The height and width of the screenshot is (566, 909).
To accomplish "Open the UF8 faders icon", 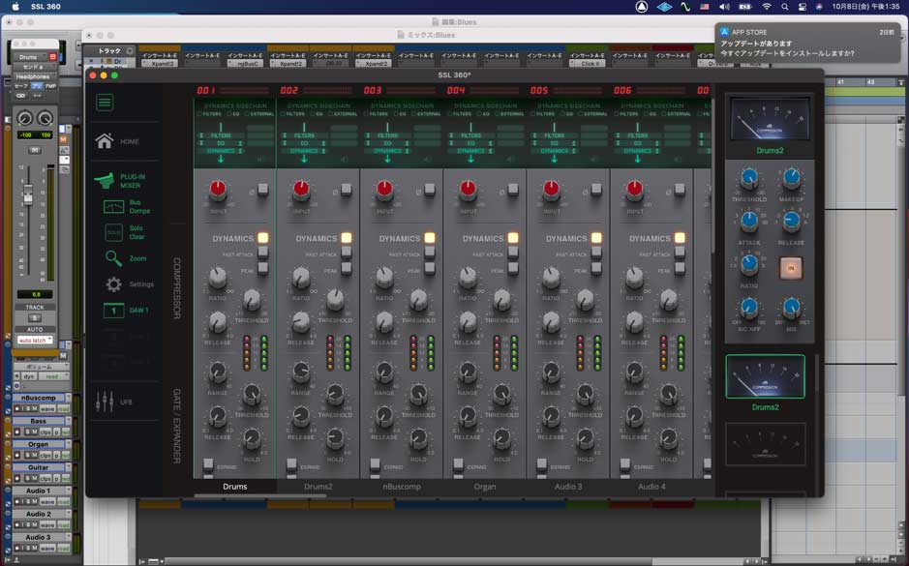I will pos(105,402).
